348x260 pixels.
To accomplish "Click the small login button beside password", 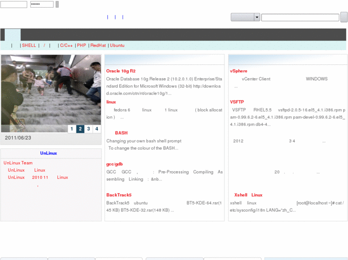I will (57, 4).
